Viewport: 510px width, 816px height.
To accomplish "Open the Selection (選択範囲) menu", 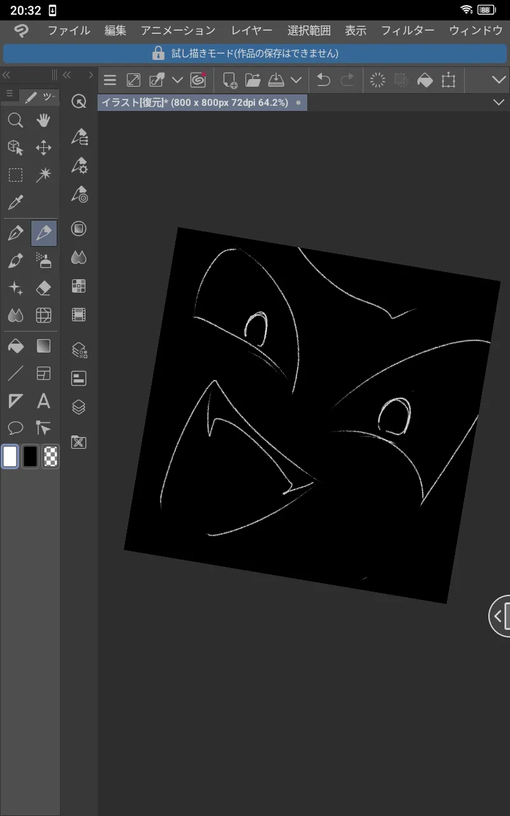I will click(309, 31).
